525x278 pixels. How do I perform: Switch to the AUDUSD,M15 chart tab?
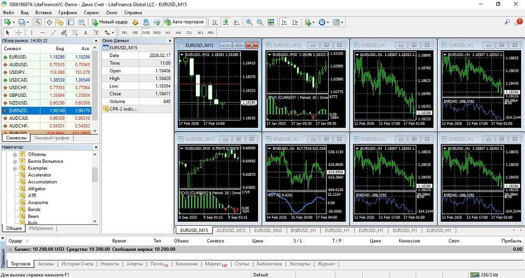[230, 230]
